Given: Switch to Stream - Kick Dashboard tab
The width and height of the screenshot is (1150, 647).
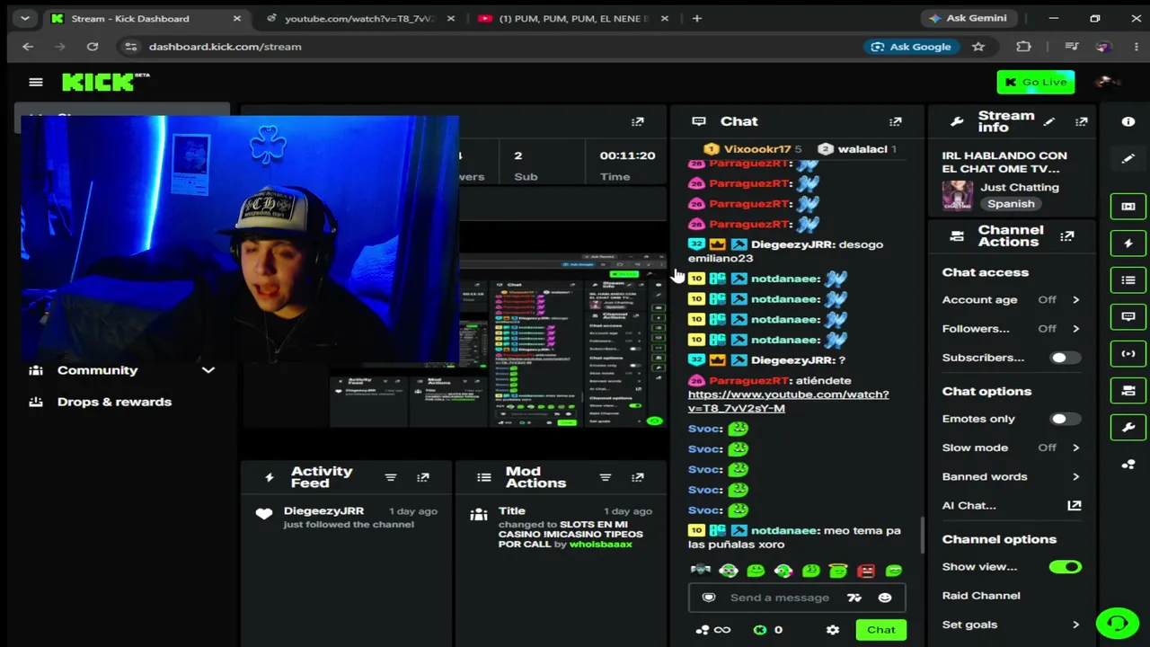Looking at the screenshot, I should click(145, 18).
